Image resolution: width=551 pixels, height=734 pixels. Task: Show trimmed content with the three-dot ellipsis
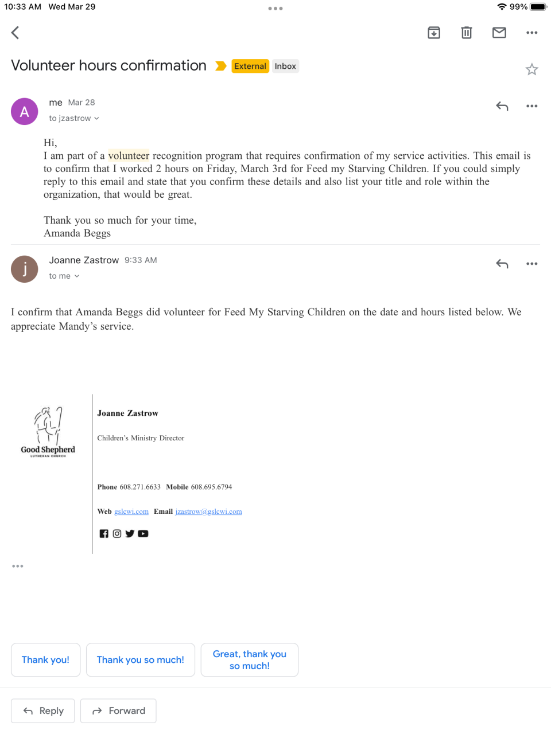[x=18, y=566]
